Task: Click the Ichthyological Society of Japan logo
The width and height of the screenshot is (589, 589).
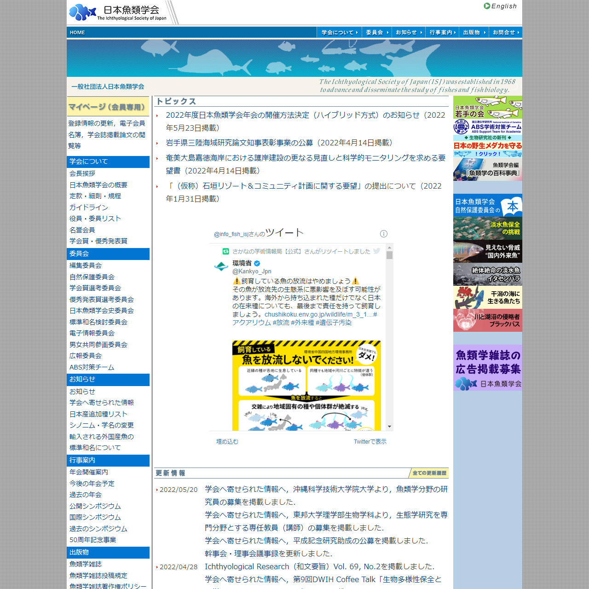Action: pos(118,12)
